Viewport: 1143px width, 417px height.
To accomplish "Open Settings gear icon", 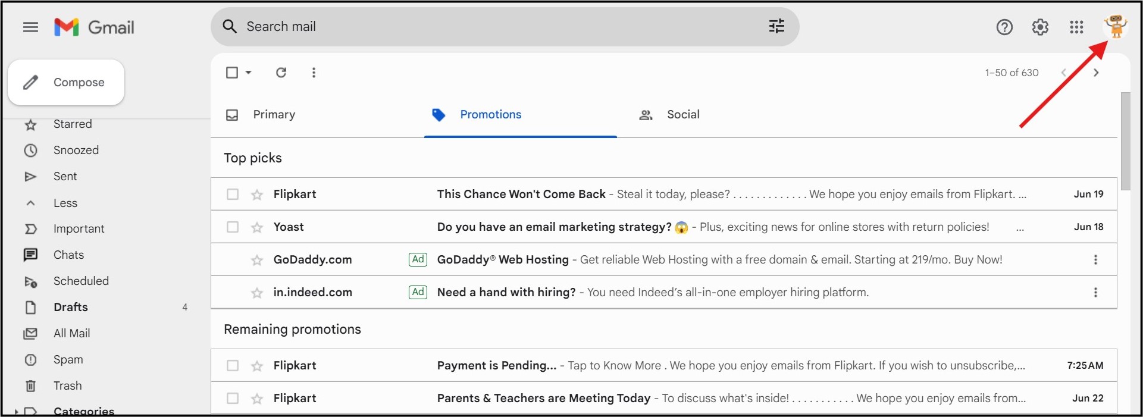I will [x=1040, y=27].
